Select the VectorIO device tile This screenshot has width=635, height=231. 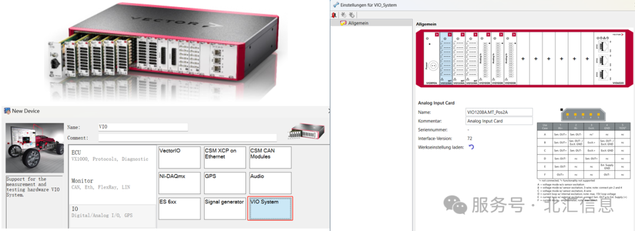click(x=179, y=158)
